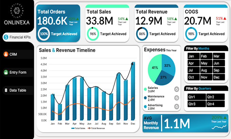
Task: Switch to the CRM page
Action: click(x=18, y=54)
